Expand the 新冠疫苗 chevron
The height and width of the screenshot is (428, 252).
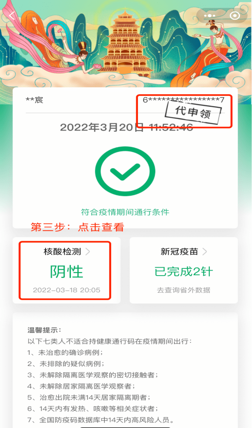point(205,251)
